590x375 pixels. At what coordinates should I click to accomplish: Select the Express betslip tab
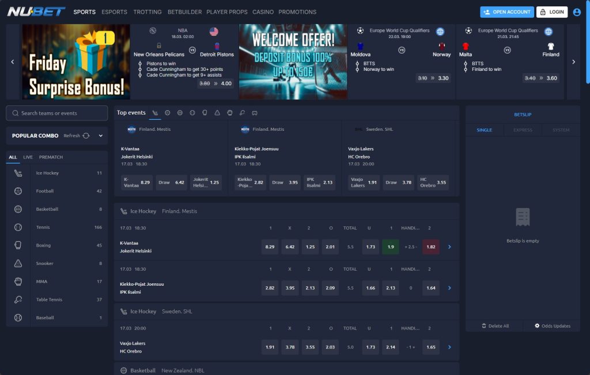(x=523, y=130)
